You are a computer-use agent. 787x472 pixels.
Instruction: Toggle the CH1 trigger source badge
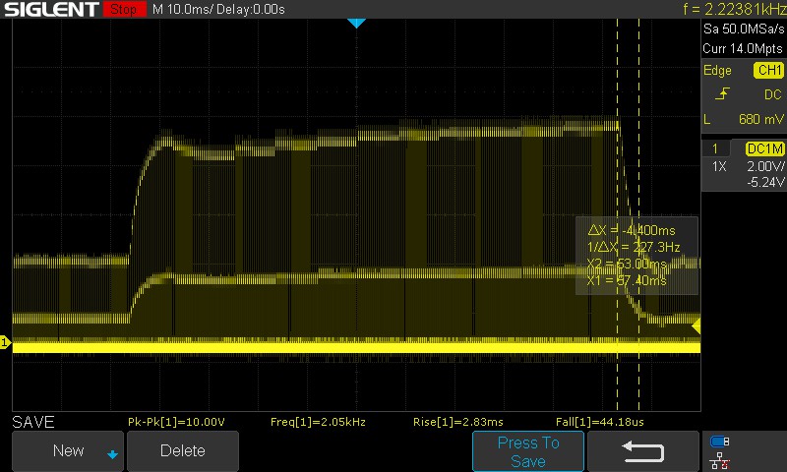click(768, 71)
